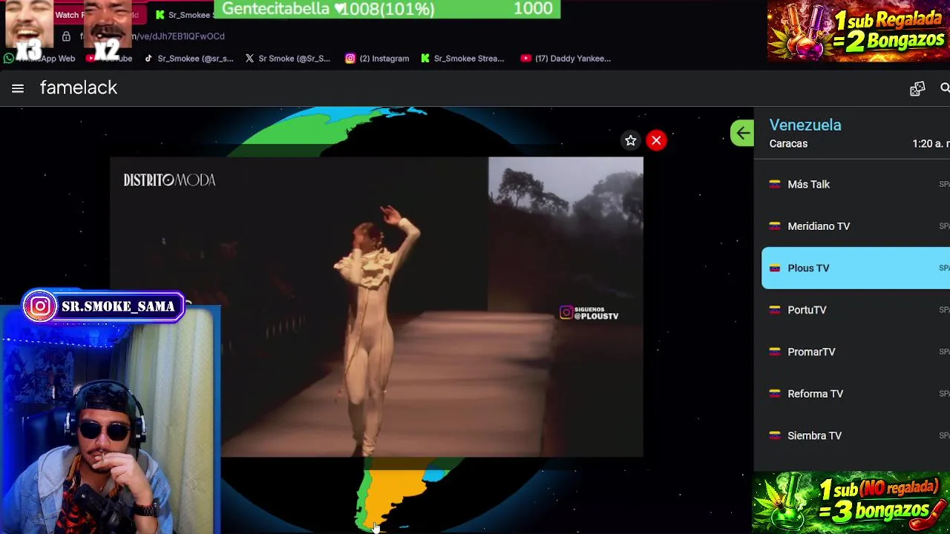Click the Venezuela flag beside Siembra TV

click(775, 435)
